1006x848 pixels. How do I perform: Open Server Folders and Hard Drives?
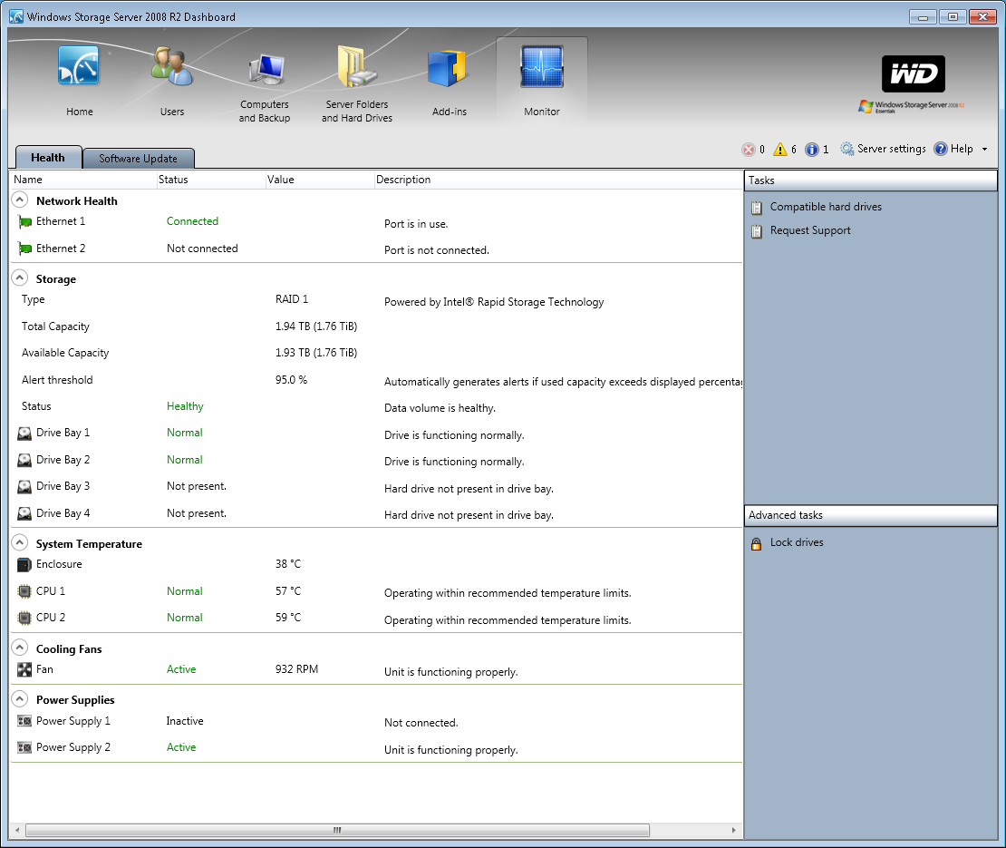tap(357, 84)
